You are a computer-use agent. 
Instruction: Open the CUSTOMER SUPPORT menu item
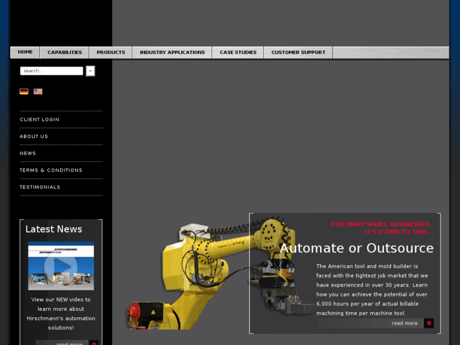[x=298, y=53]
